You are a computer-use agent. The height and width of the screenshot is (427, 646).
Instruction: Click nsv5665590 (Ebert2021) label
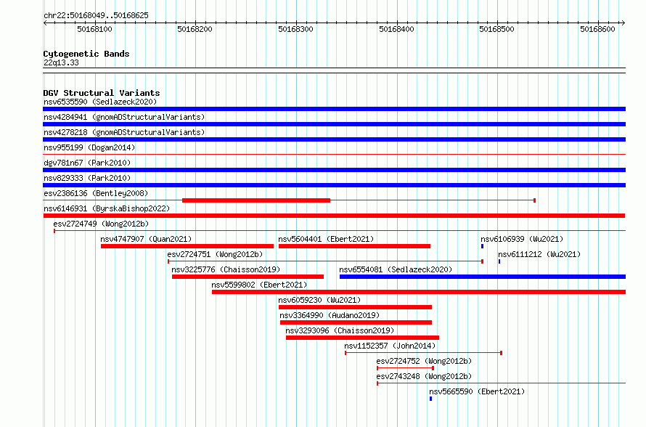[x=477, y=391]
